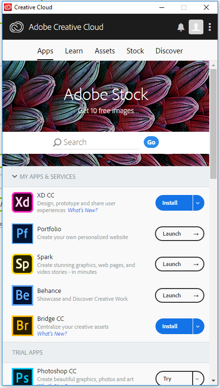Click 'Create your own personalized website' description
220x388 pixels.
click(x=83, y=237)
